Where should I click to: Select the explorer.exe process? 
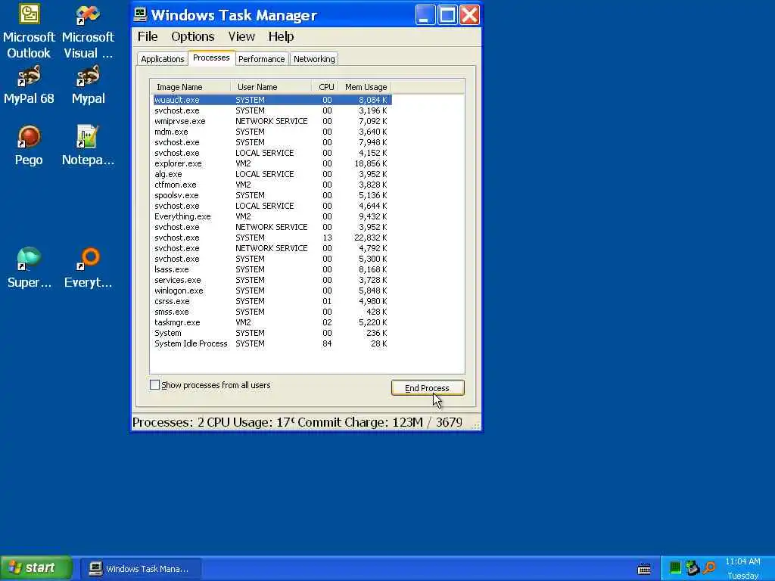(x=272, y=163)
